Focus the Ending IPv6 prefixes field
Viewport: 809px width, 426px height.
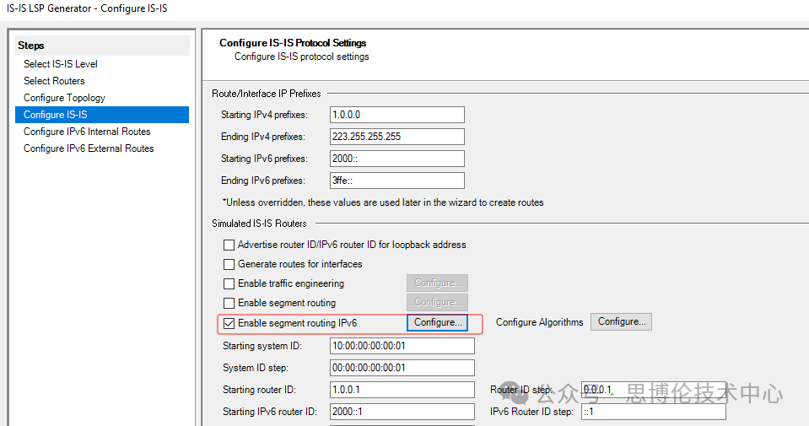point(396,181)
